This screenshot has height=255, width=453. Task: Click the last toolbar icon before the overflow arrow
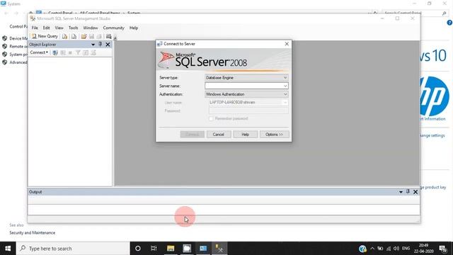click(x=108, y=36)
